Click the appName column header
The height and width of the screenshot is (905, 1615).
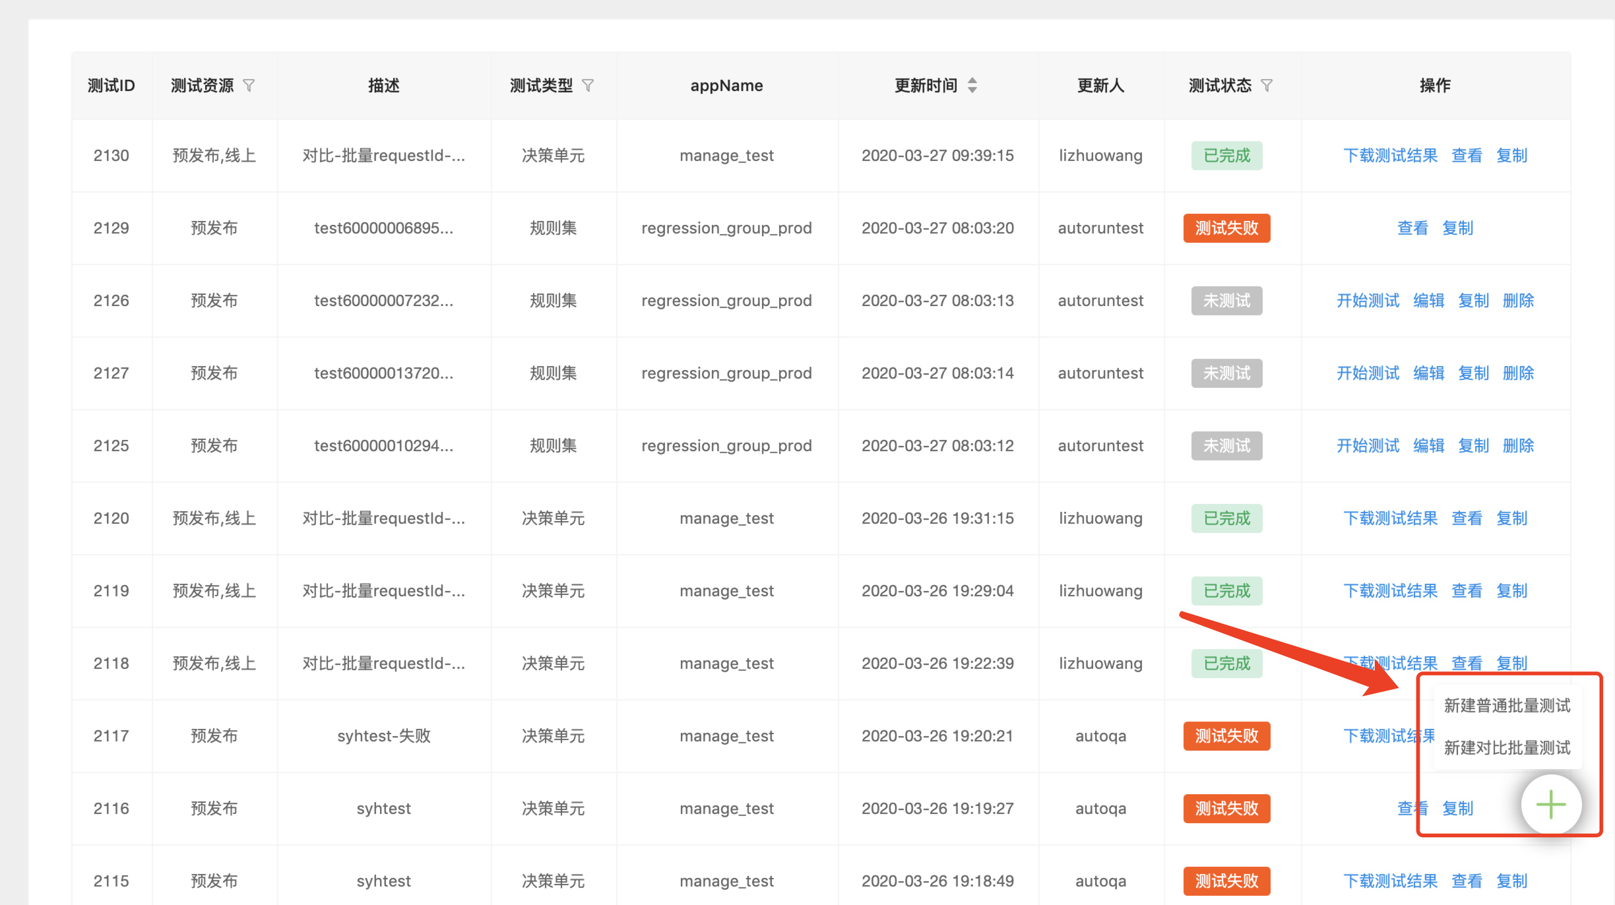click(726, 86)
